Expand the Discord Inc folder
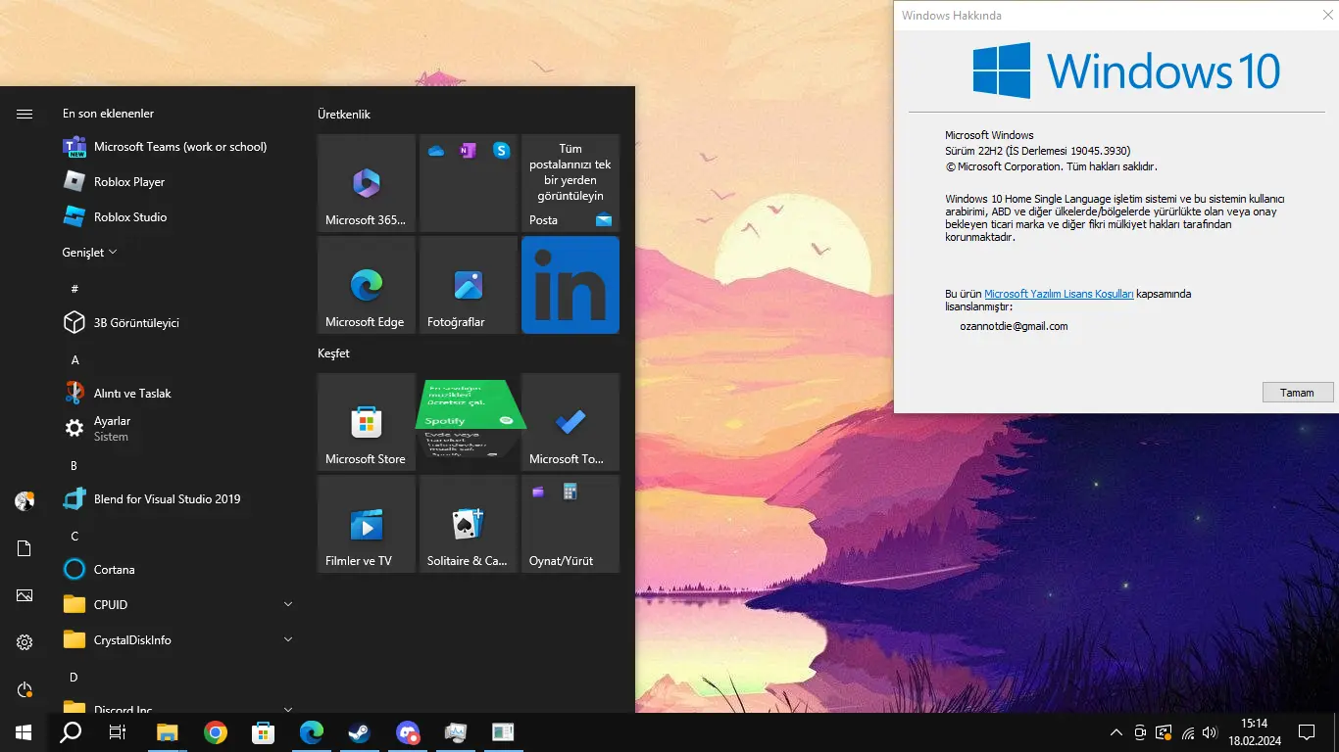Image resolution: width=1339 pixels, height=752 pixels. point(178,707)
